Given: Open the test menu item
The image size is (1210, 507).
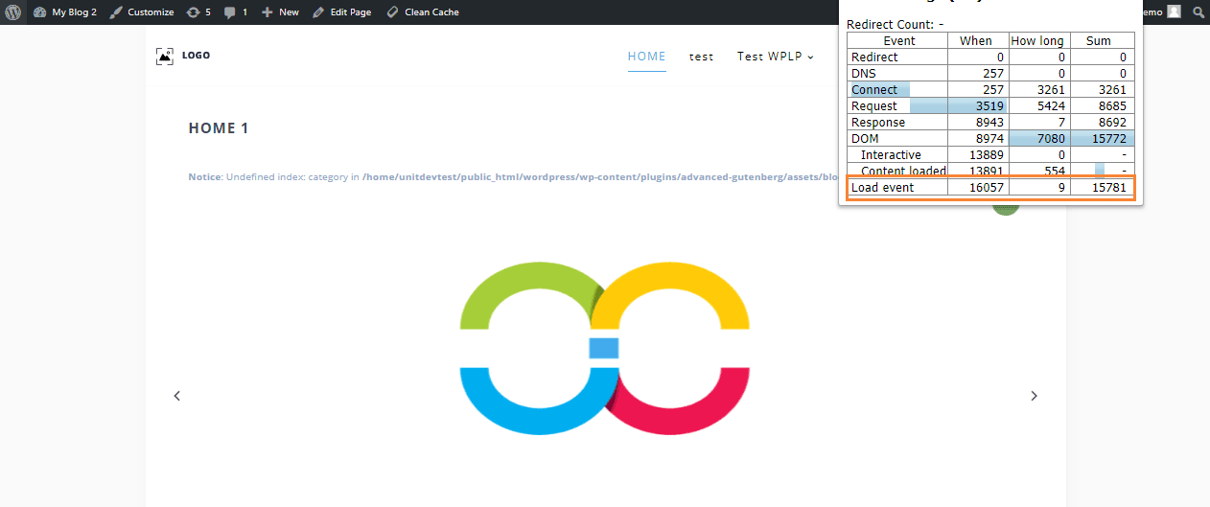Looking at the screenshot, I should [701, 57].
